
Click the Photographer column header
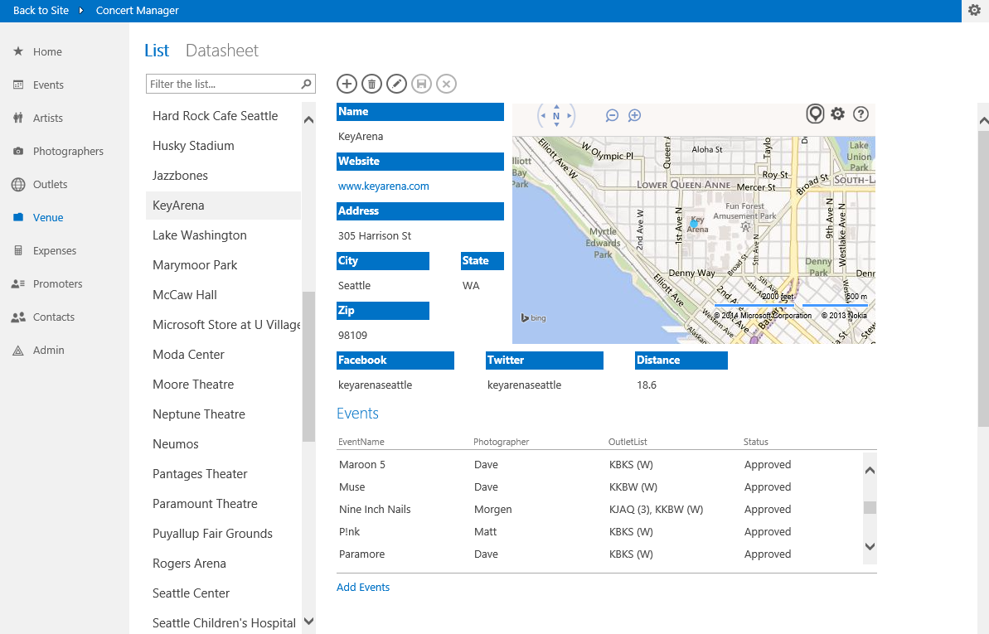point(501,443)
